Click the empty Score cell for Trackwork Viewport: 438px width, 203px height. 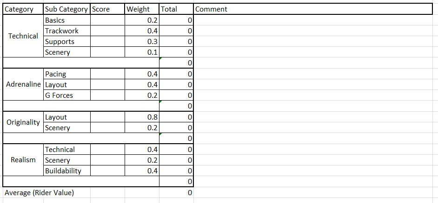pyautogui.click(x=108, y=31)
